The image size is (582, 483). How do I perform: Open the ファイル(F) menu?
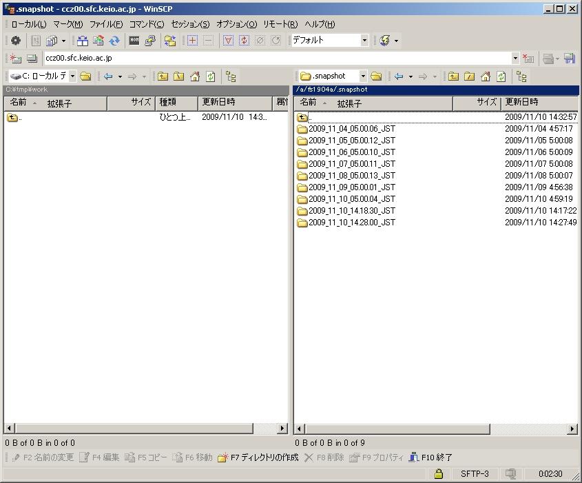click(x=105, y=24)
